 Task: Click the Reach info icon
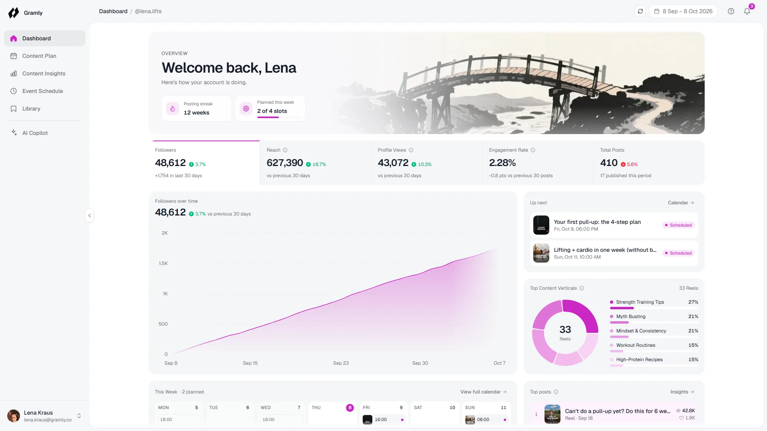coord(285,150)
